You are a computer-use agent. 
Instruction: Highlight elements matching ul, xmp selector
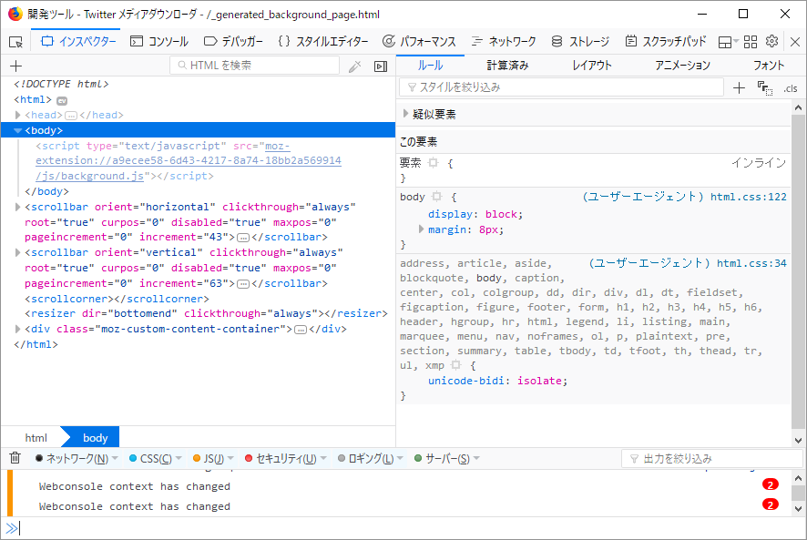[456, 365]
